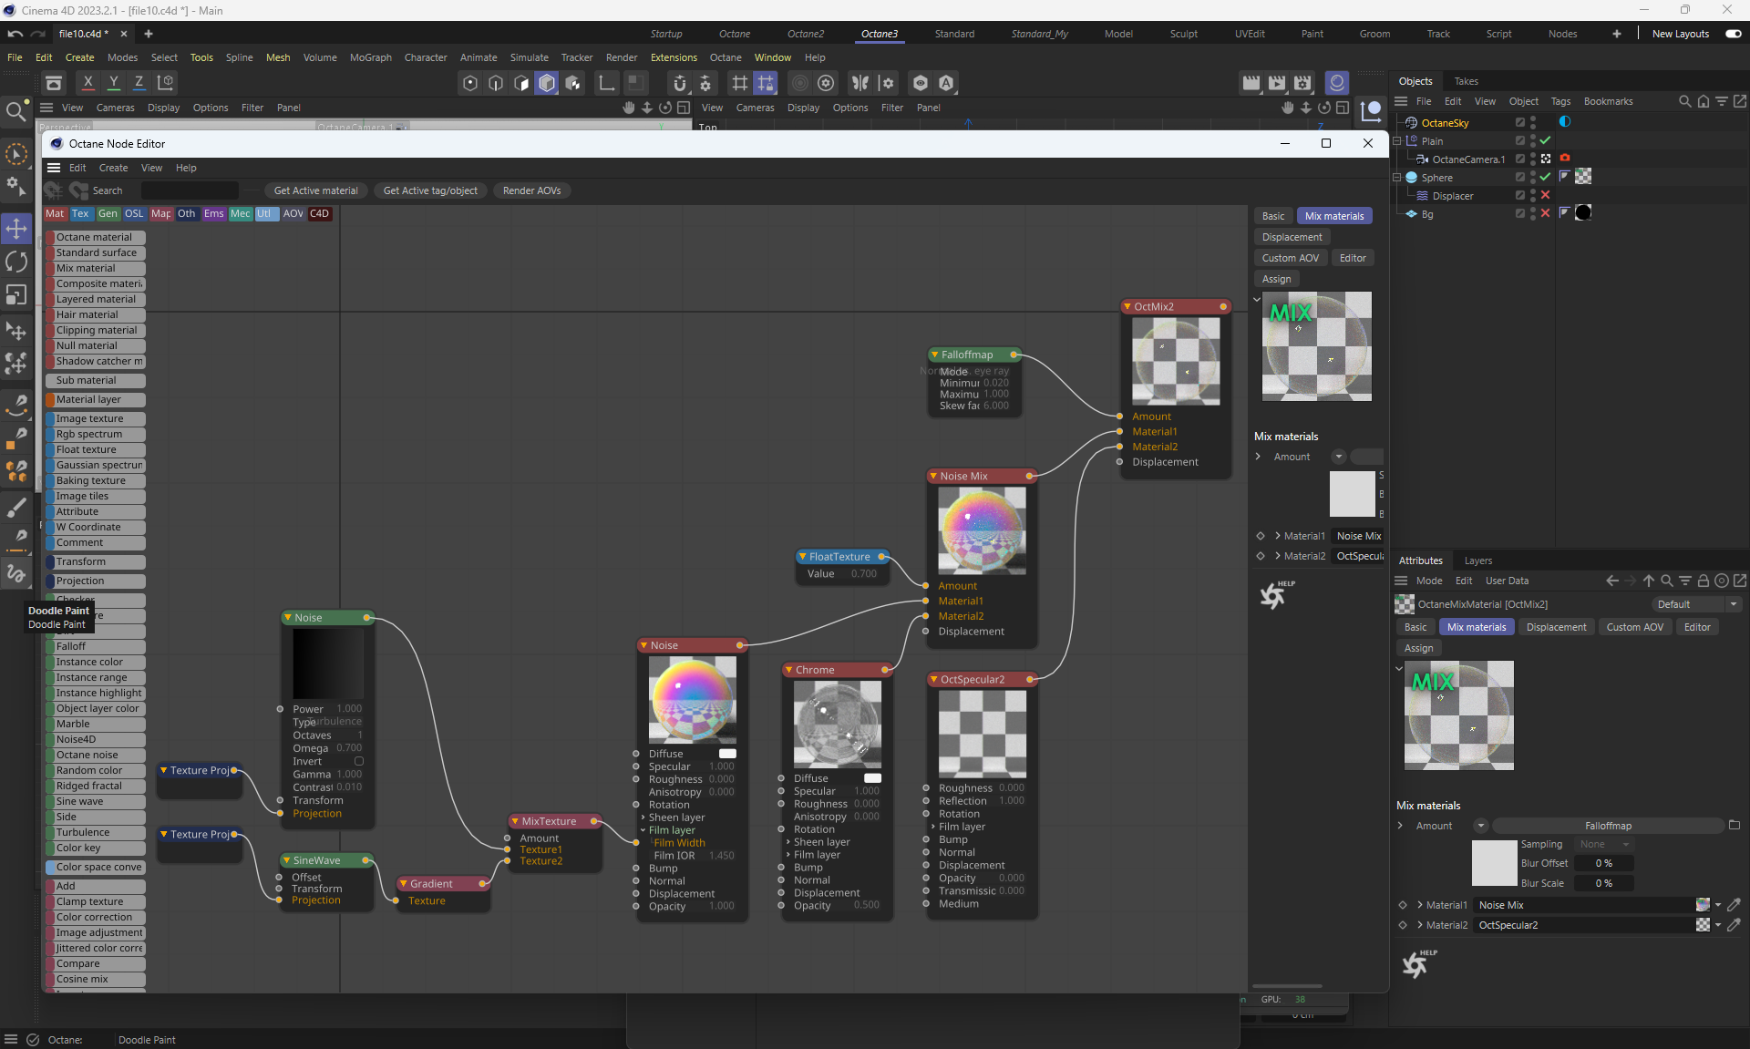Click the white Diffuse color swatch on Noise material node
Image resolution: width=1750 pixels, height=1049 pixels.
pos(727,754)
